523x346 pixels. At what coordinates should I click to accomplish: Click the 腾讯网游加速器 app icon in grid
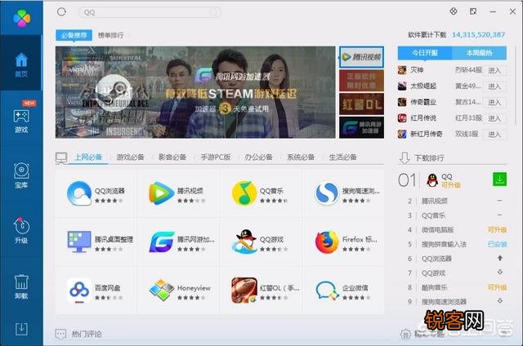(162, 242)
